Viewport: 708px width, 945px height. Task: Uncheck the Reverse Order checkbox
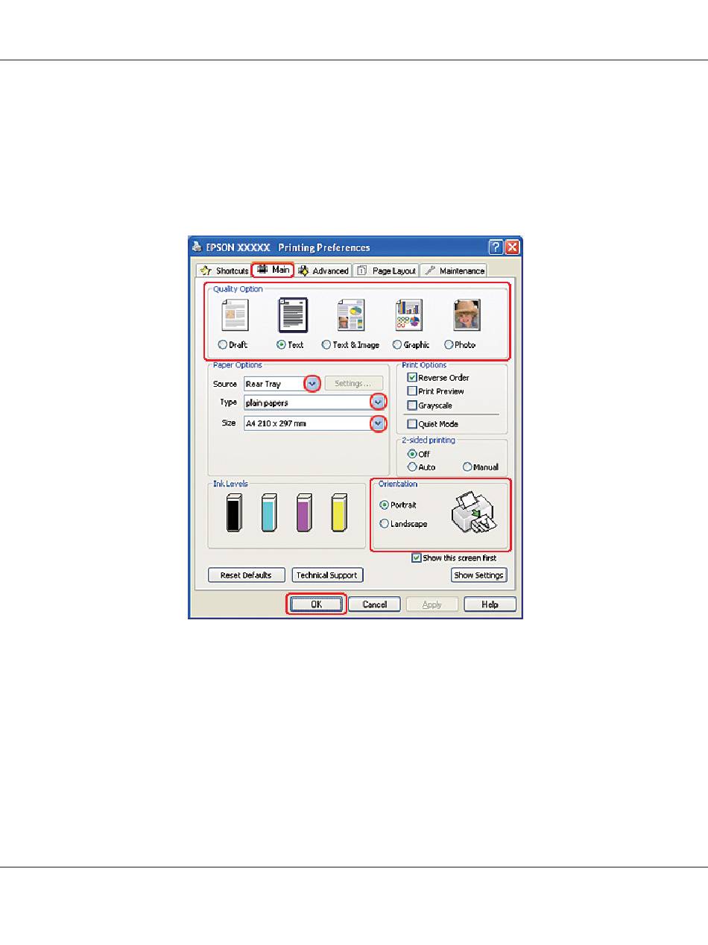(x=412, y=378)
